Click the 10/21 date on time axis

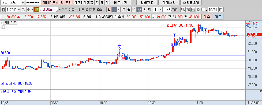(x=5, y=103)
